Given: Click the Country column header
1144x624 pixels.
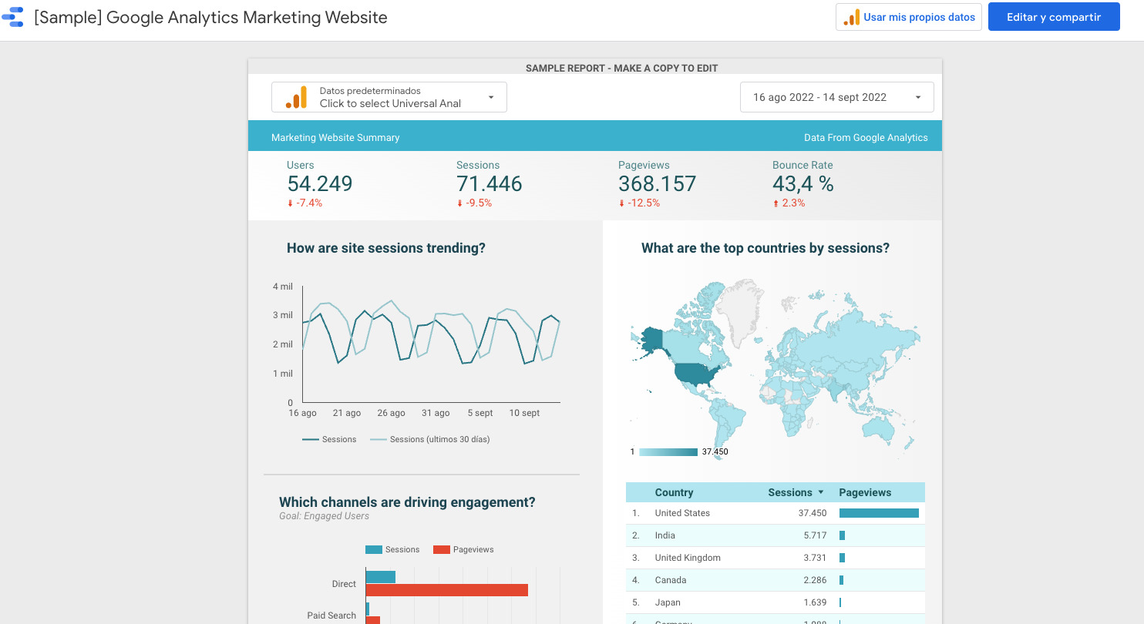Looking at the screenshot, I should tap(674, 492).
